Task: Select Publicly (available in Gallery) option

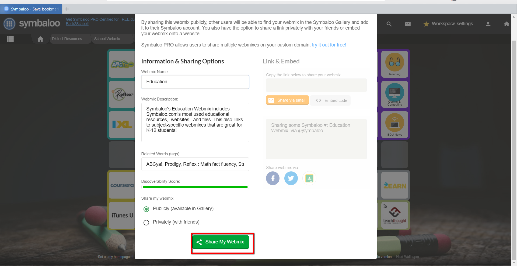Action: [146, 209]
